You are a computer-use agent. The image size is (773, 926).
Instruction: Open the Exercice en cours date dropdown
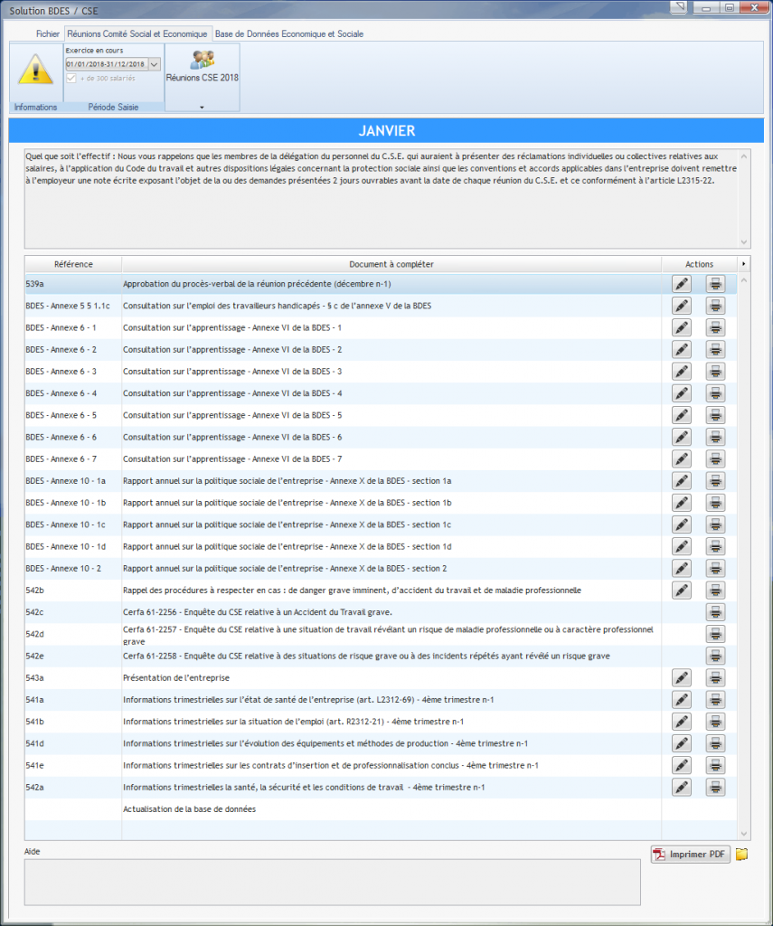(x=154, y=64)
